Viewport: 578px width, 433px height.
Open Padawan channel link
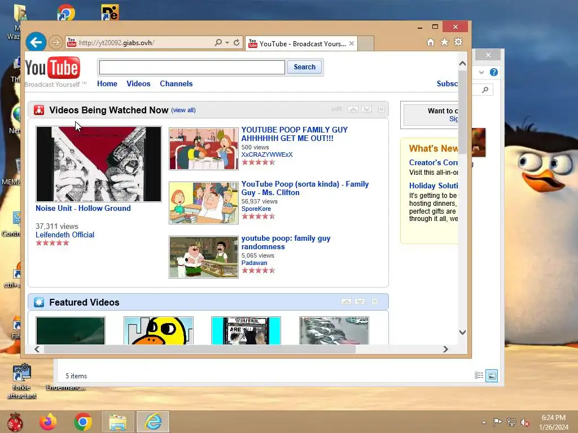pyautogui.click(x=255, y=263)
